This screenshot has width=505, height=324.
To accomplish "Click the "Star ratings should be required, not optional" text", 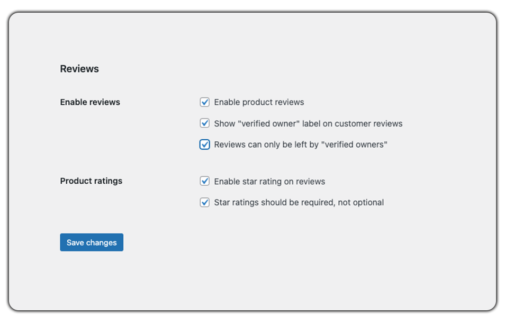I will pyautogui.click(x=299, y=203).
